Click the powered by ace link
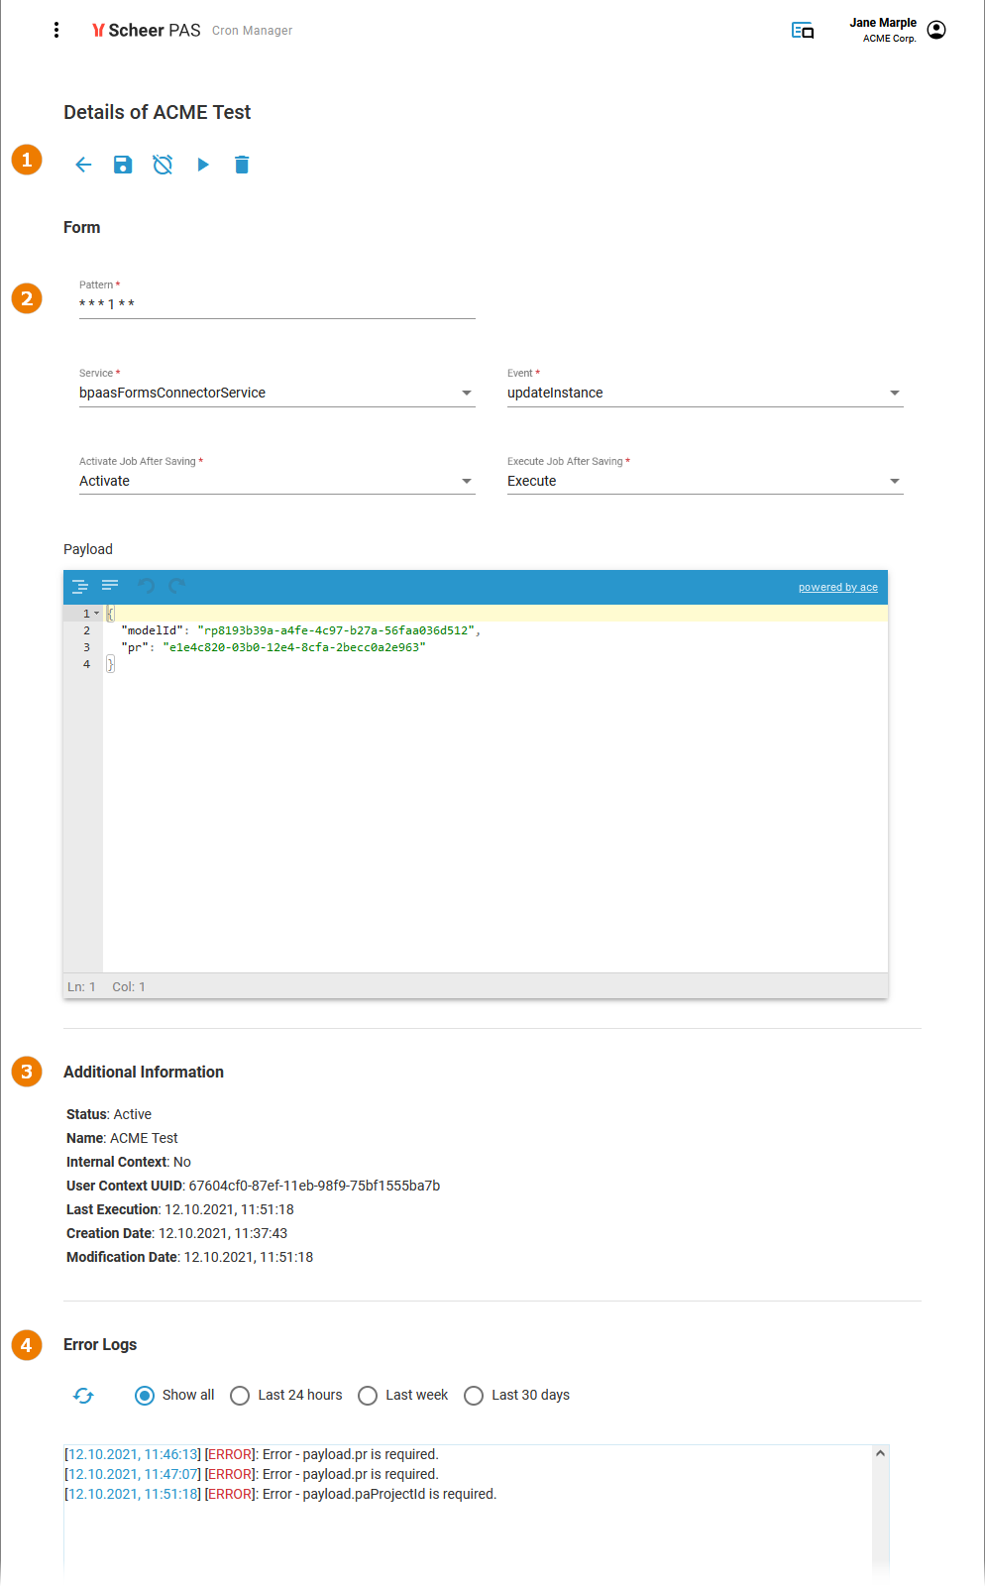This screenshot has width=985, height=1587. point(838,587)
